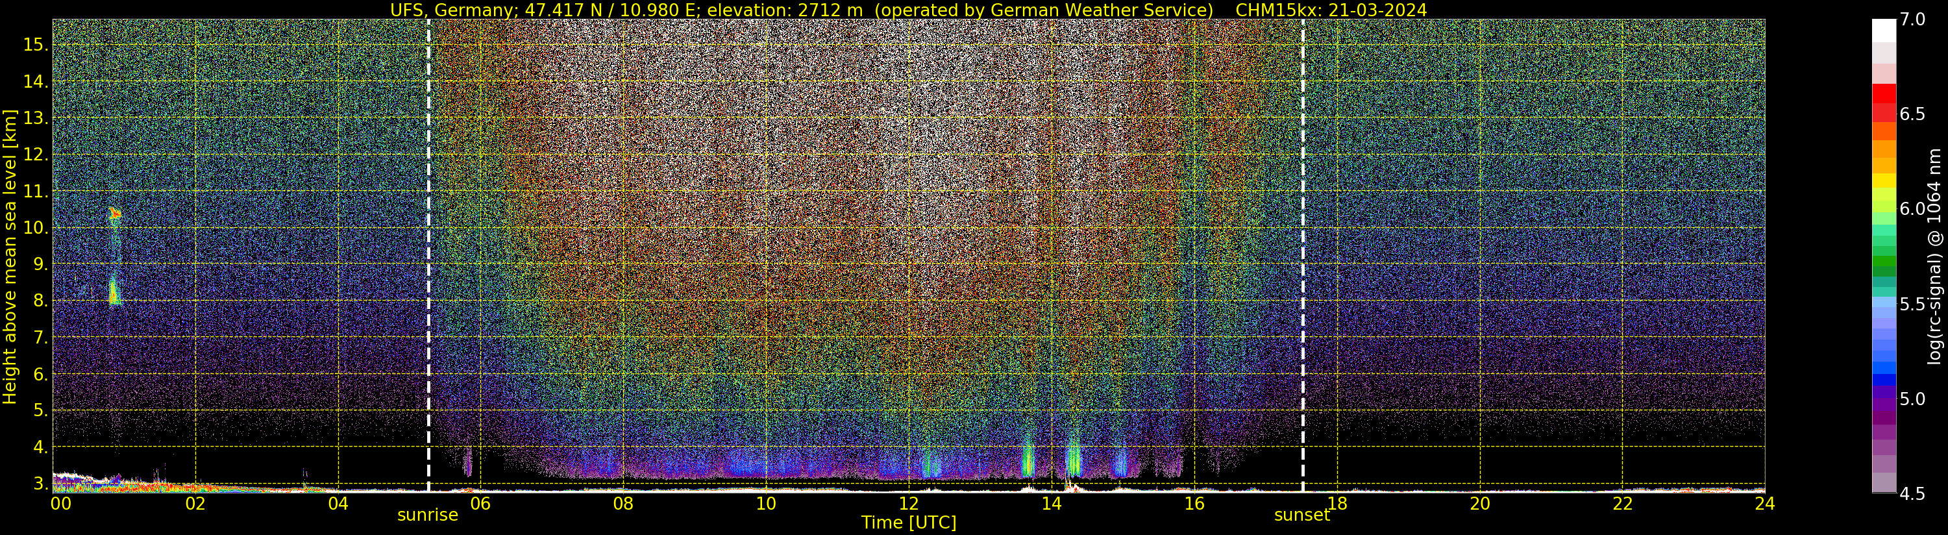
Task: Click the '8.' height tick label
Action: point(41,301)
